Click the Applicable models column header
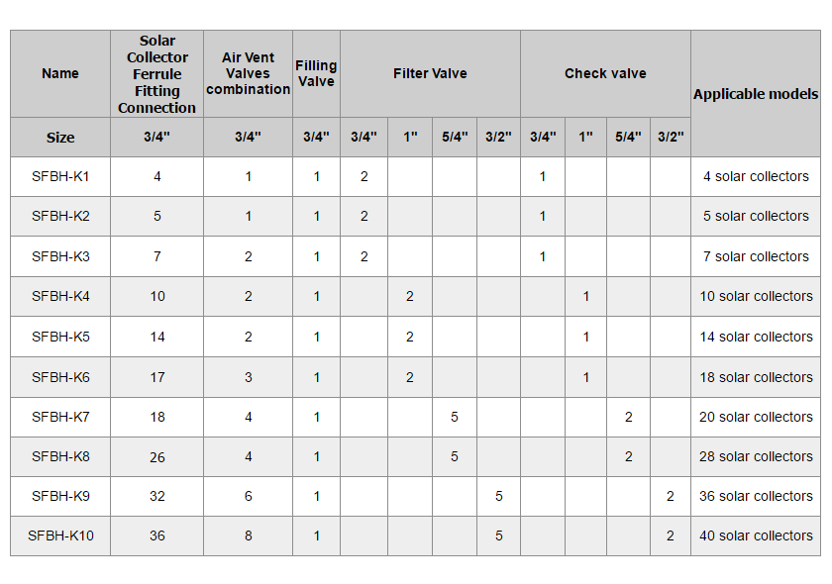Viewport: 832px width, 584px height. point(756,94)
